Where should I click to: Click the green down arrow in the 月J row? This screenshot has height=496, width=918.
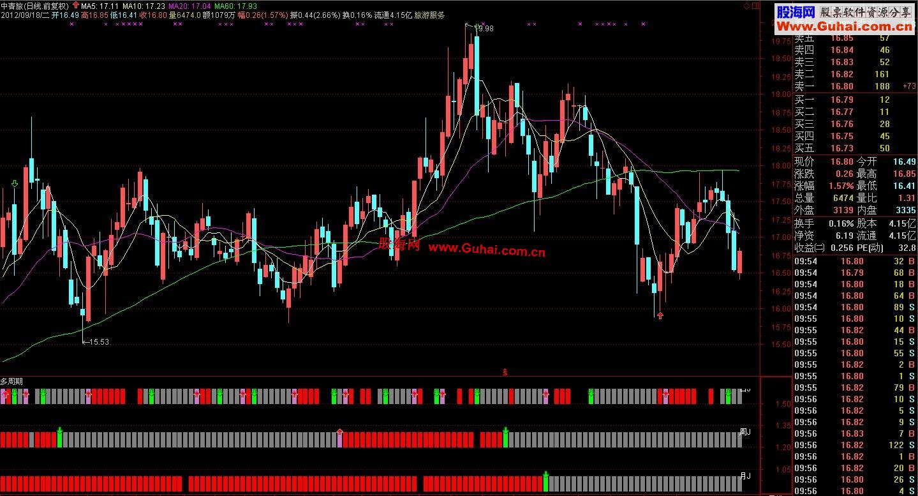click(x=545, y=476)
